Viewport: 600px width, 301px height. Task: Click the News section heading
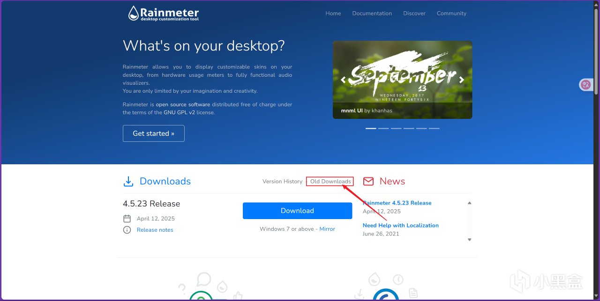pos(392,181)
